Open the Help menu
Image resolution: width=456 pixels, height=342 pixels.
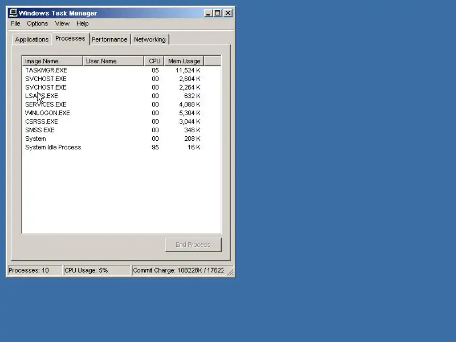click(82, 24)
